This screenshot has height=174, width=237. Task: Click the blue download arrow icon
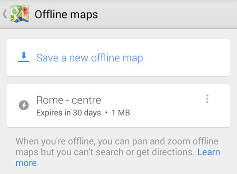click(x=24, y=57)
